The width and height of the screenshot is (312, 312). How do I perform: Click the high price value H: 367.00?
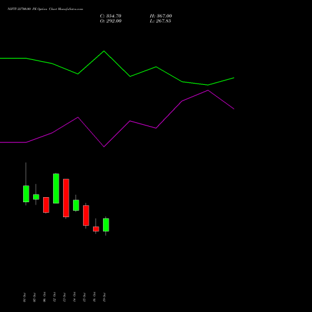click(161, 16)
